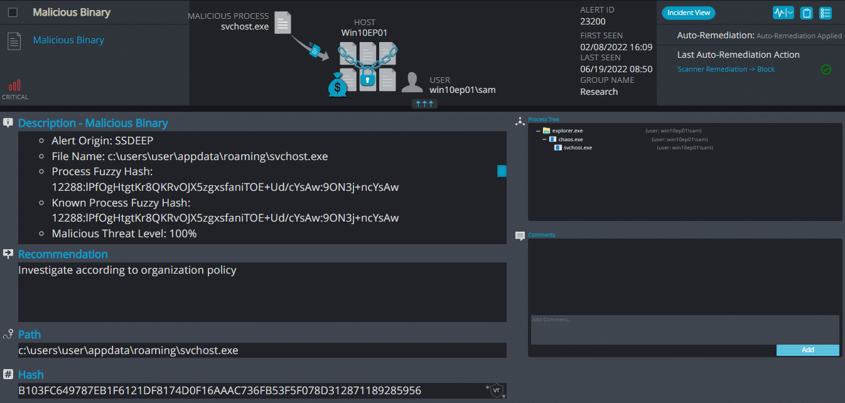
Task: Click the SHA256 hash value
Action: pos(220,391)
